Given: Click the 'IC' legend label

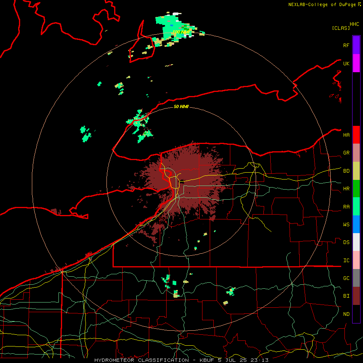Looking at the screenshot, I should click(346, 261).
